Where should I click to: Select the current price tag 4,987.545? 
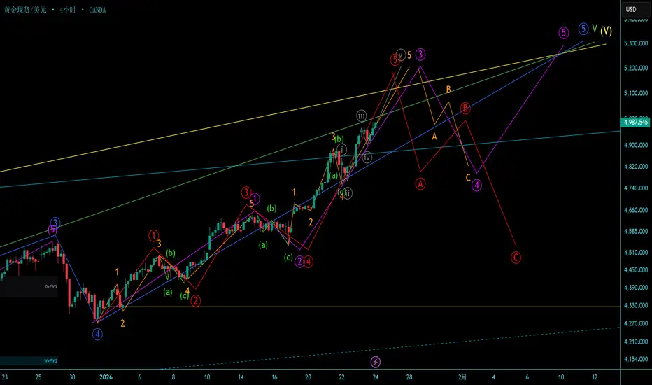(635, 122)
